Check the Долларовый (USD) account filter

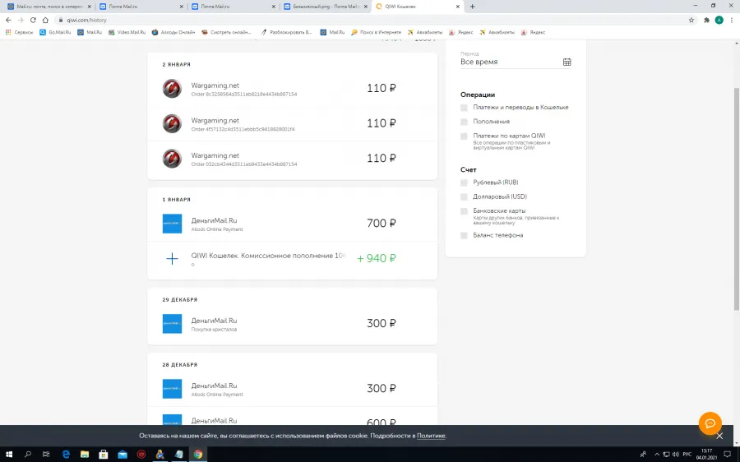pyautogui.click(x=464, y=196)
